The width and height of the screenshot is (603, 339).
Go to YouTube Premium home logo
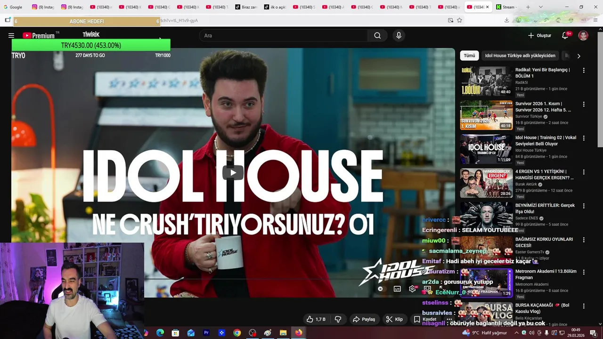[39, 35]
